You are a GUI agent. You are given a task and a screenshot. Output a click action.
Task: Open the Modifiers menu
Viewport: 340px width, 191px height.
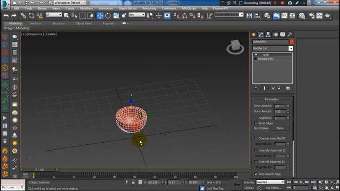pos(86,8)
